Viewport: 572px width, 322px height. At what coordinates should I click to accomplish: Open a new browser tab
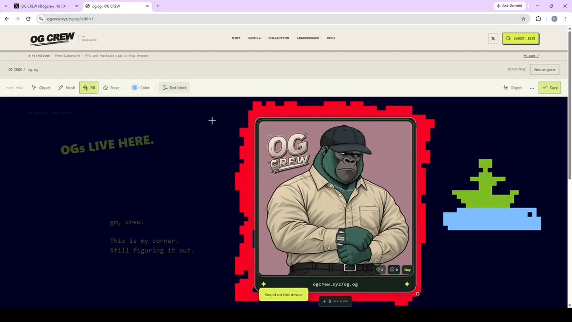click(x=158, y=6)
